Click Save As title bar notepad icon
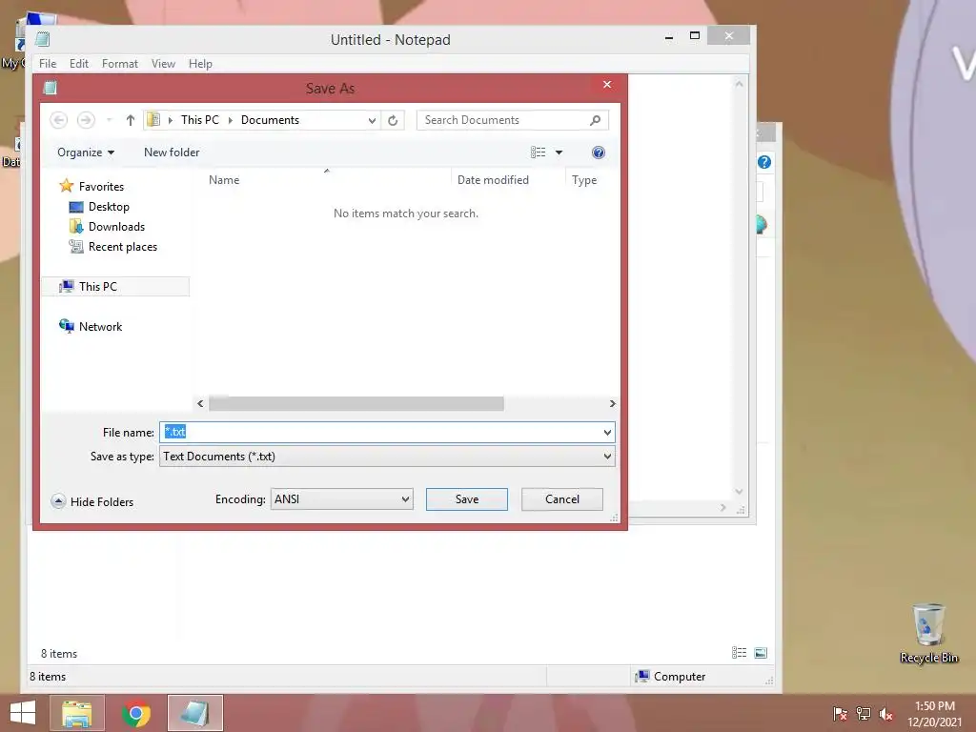This screenshot has height=732, width=976. (x=50, y=88)
